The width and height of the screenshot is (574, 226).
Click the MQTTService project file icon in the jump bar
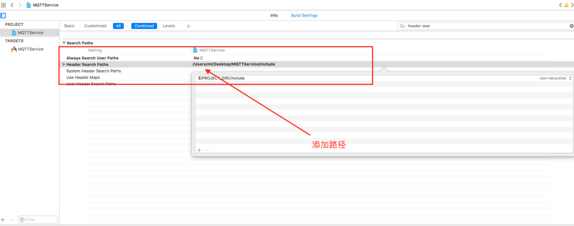coord(29,5)
